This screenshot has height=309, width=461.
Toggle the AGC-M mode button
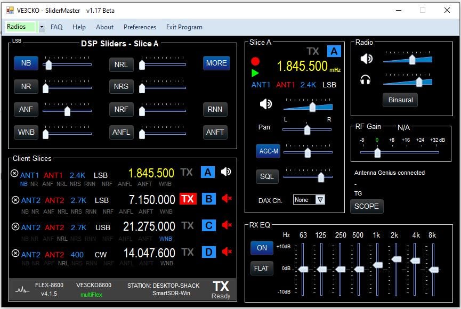pos(268,151)
